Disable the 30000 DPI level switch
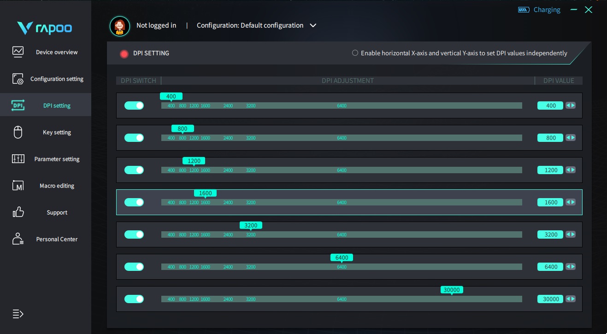Screen dimensions: 607x334 [x=134, y=299]
